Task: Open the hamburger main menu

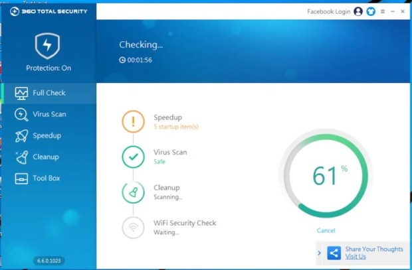Action: (x=383, y=11)
